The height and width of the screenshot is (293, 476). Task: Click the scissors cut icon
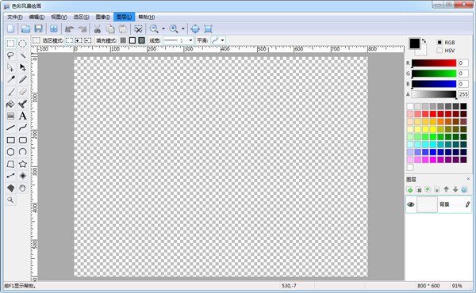[x=97, y=29]
